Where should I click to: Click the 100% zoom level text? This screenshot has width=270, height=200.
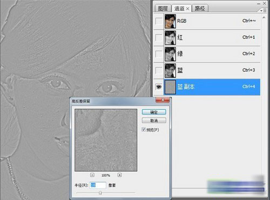106,175
